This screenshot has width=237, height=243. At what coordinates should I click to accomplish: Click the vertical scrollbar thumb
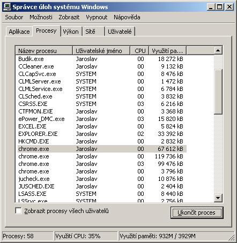tap(218, 92)
